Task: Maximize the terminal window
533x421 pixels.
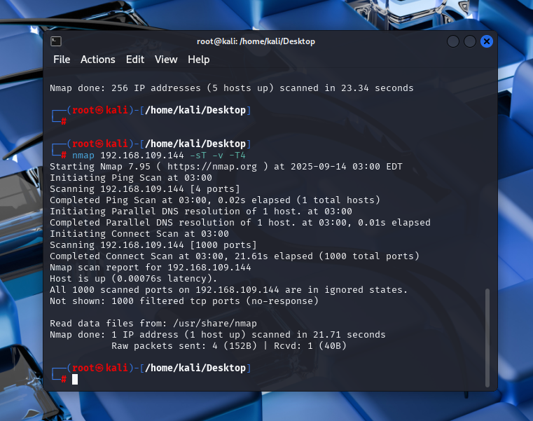Action: (x=470, y=41)
